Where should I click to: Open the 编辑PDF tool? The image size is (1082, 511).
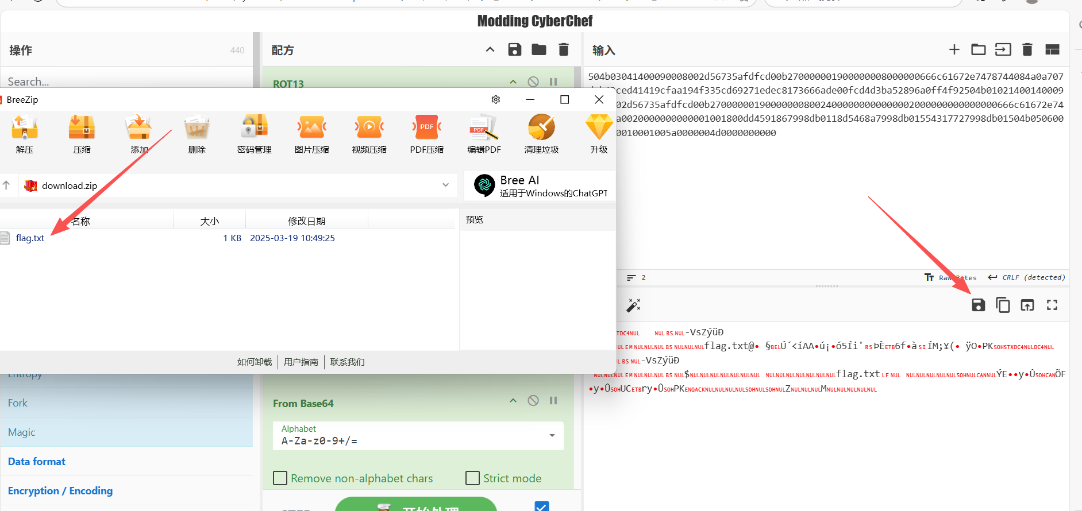[x=484, y=127]
